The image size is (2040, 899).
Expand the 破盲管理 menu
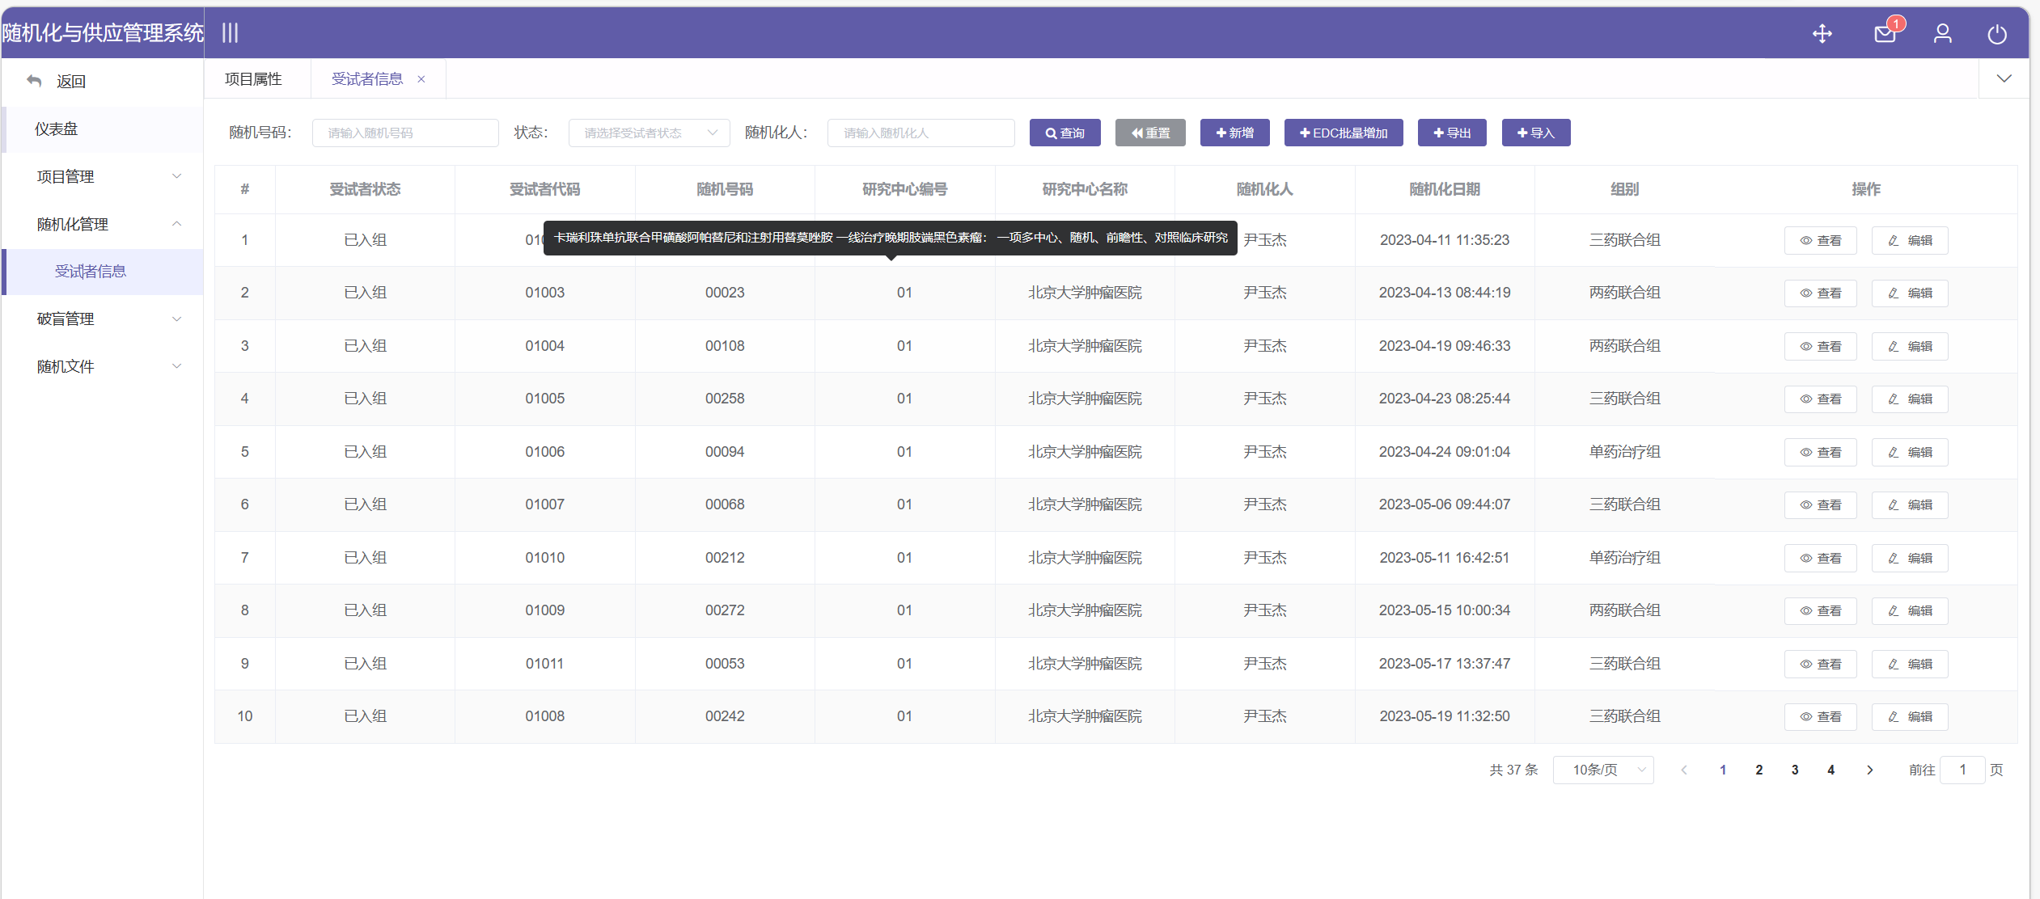103,319
